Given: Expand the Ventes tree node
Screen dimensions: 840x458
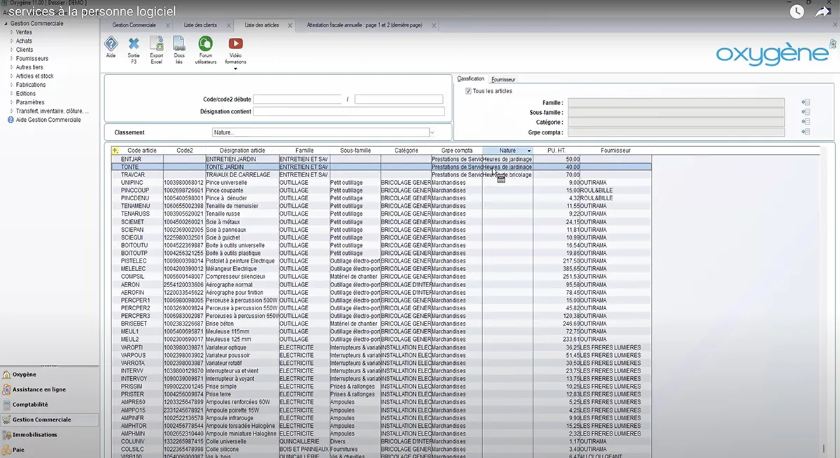Looking at the screenshot, I should coord(11,32).
